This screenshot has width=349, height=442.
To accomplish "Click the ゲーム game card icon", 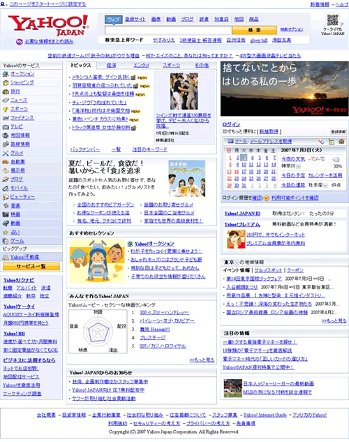I will 6,242.
